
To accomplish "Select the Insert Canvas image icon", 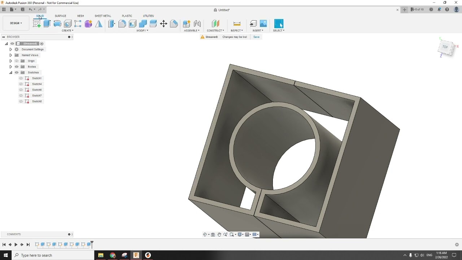I will coord(263,24).
